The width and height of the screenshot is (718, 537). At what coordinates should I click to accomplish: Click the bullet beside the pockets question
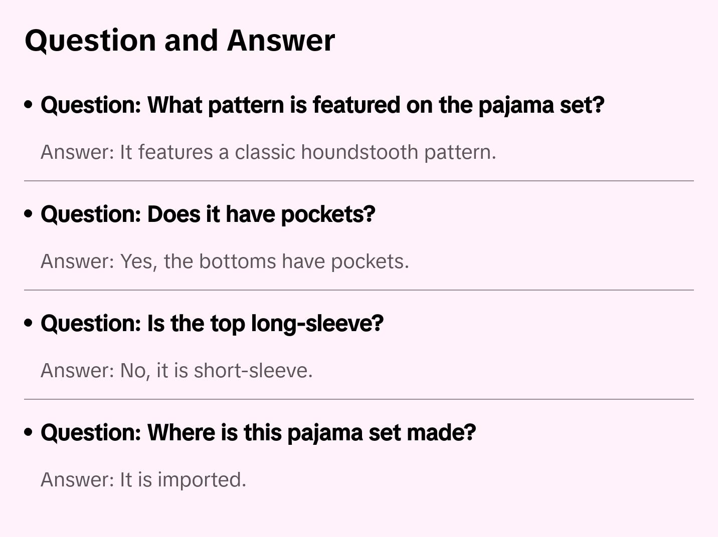coord(29,214)
